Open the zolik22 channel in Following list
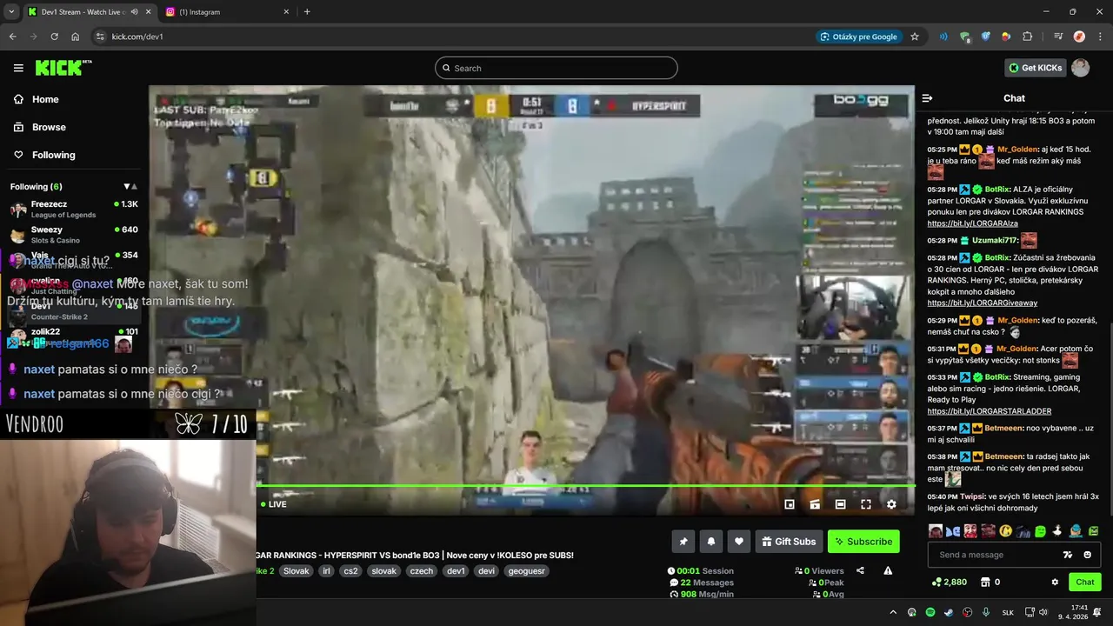The width and height of the screenshot is (1113, 626). [74, 336]
